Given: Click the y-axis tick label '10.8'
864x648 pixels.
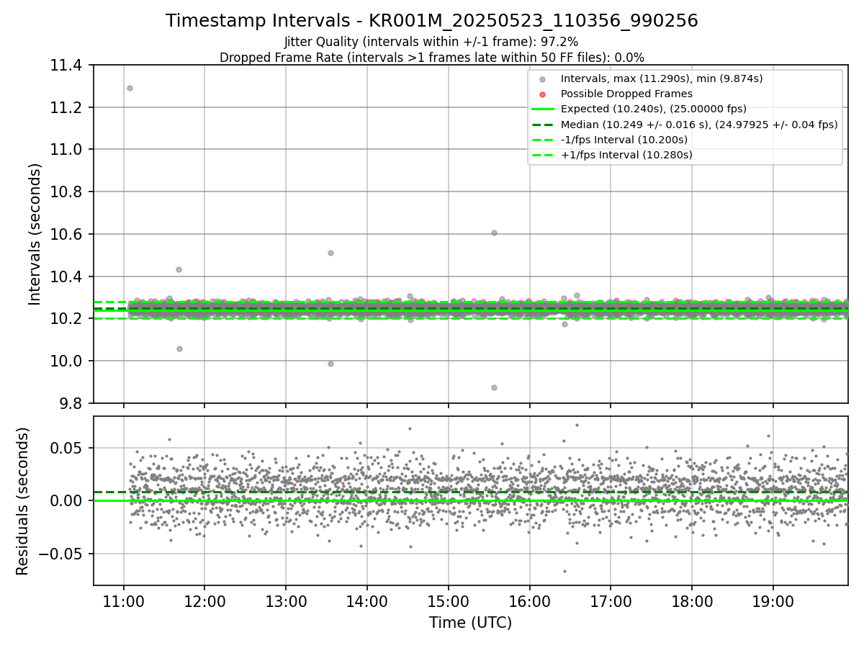Looking at the screenshot, I should (x=66, y=192).
